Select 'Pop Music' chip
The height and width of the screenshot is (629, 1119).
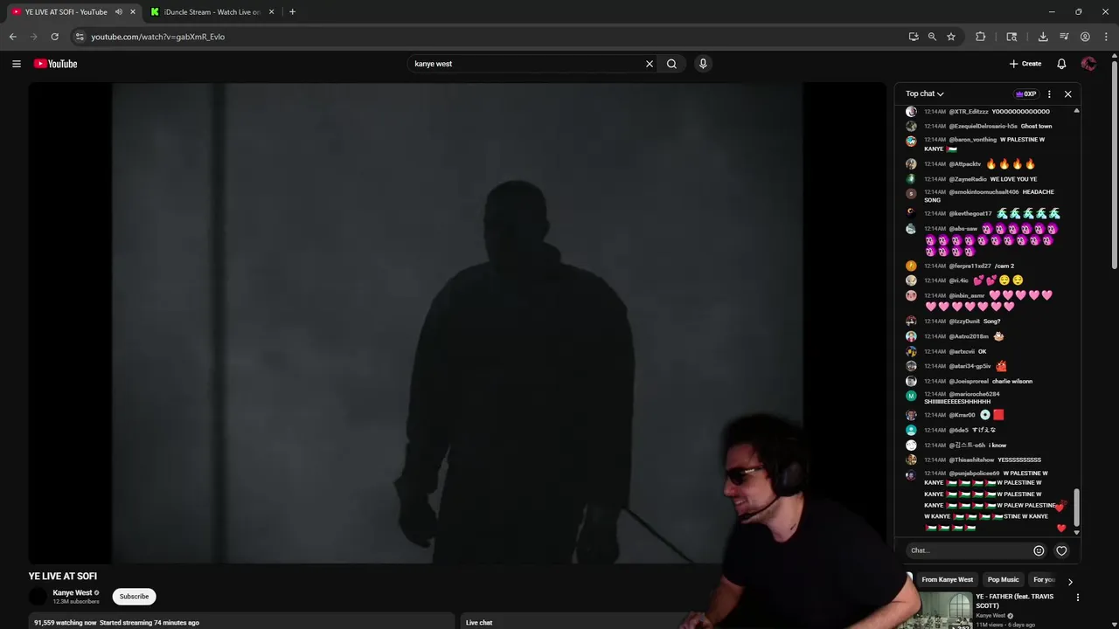click(x=1003, y=580)
